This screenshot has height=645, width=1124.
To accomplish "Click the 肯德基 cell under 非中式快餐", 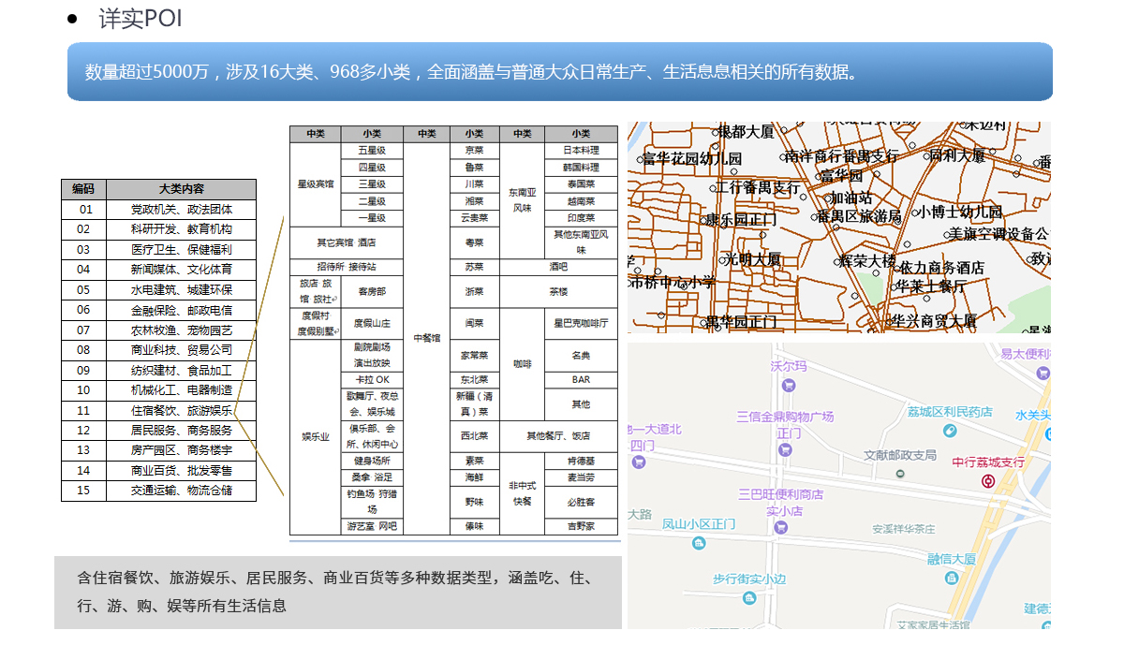I will tap(581, 462).
